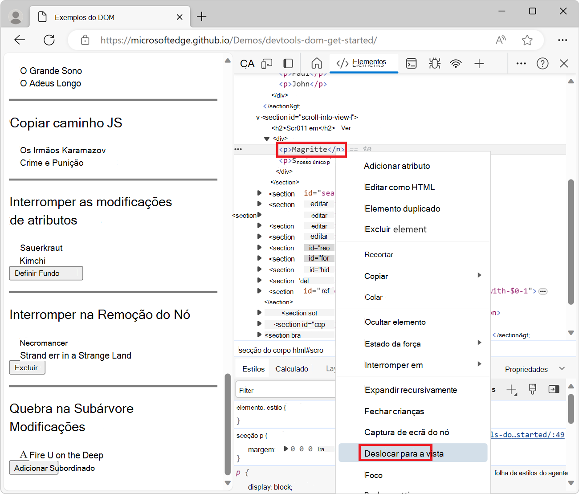Expand the section id="cop node
This screenshot has width=579, height=494.
click(259, 323)
